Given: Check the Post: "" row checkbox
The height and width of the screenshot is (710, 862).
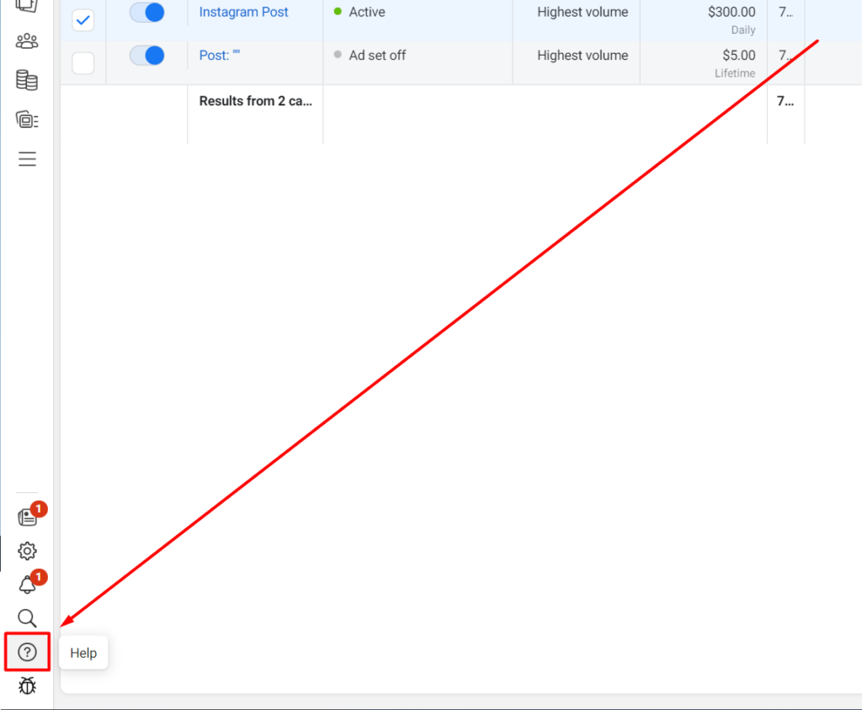Looking at the screenshot, I should coord(83,63).
